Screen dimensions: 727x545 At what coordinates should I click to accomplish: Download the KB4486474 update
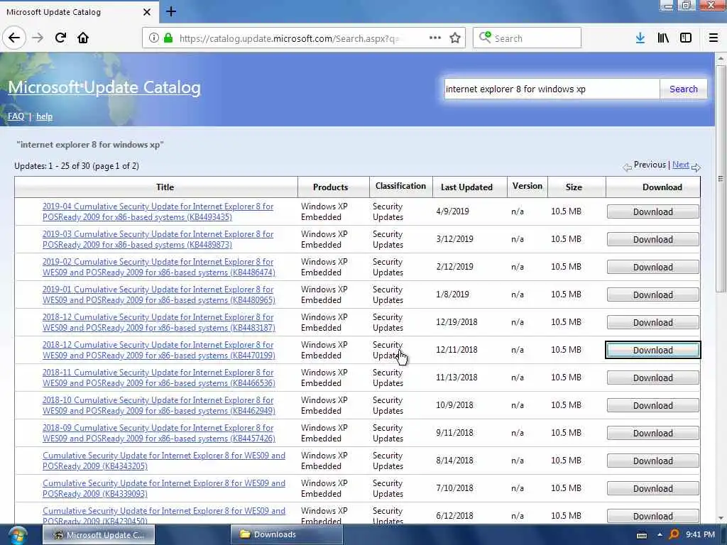pyautogui.click(x=653, y=268)
